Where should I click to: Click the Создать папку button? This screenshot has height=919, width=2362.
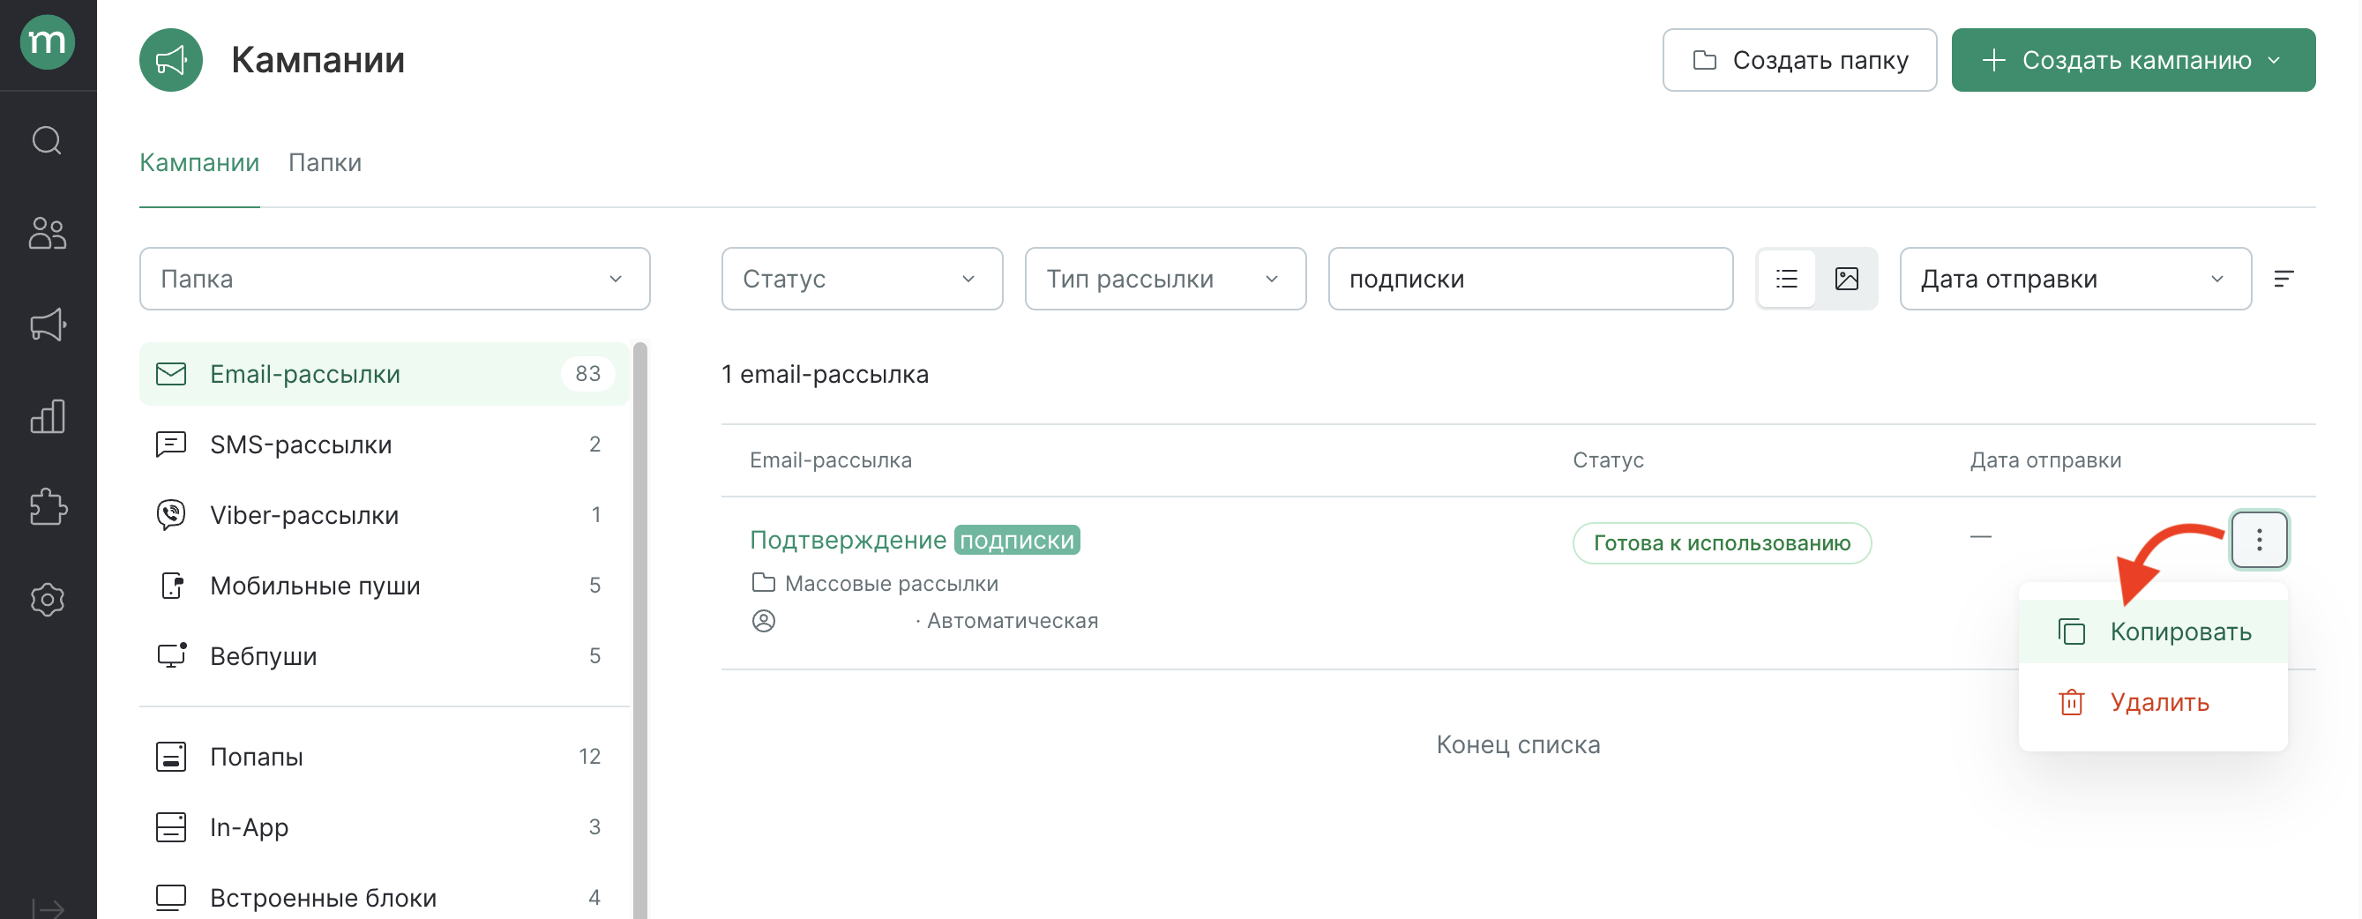(x=1799, y=60)
